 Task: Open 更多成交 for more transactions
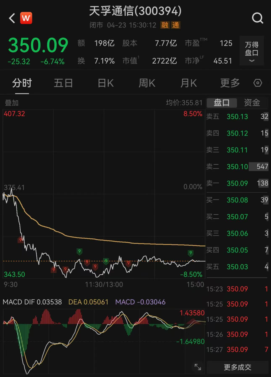[237, 367]
